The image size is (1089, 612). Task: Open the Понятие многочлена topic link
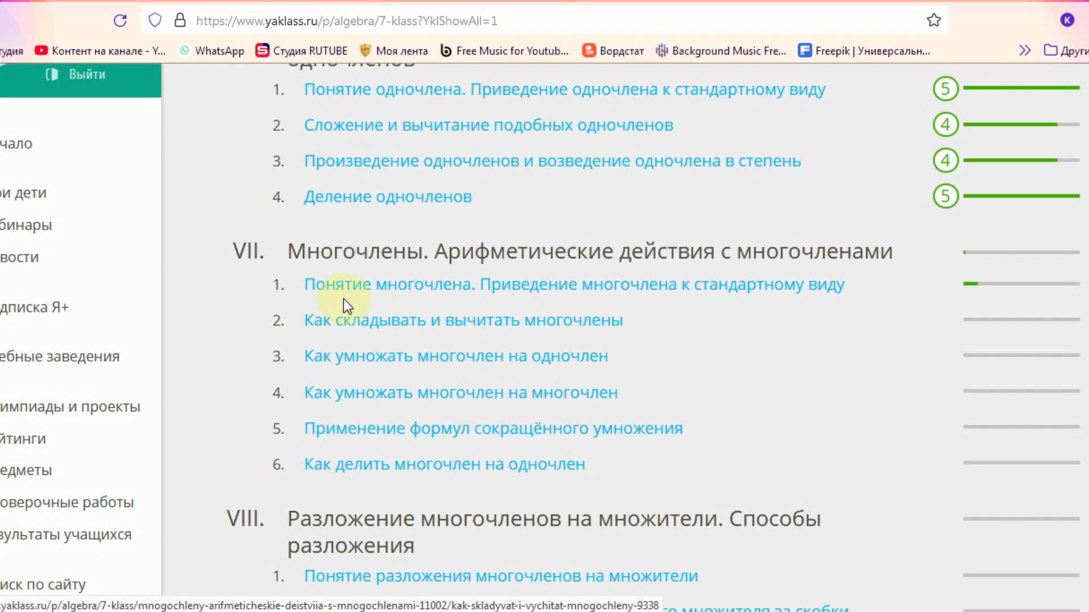coord(574,284)
